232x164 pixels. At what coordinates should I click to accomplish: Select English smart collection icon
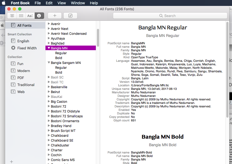coord(13,41)
